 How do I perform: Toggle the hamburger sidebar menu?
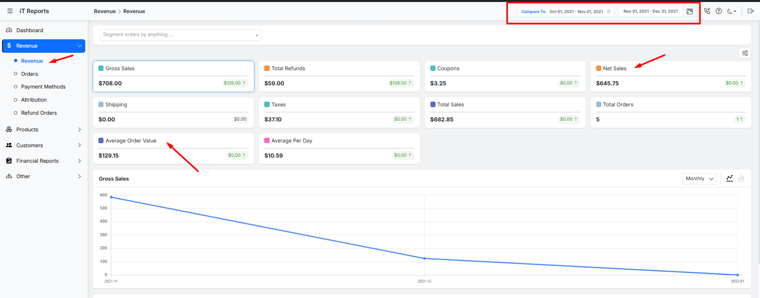10,11
